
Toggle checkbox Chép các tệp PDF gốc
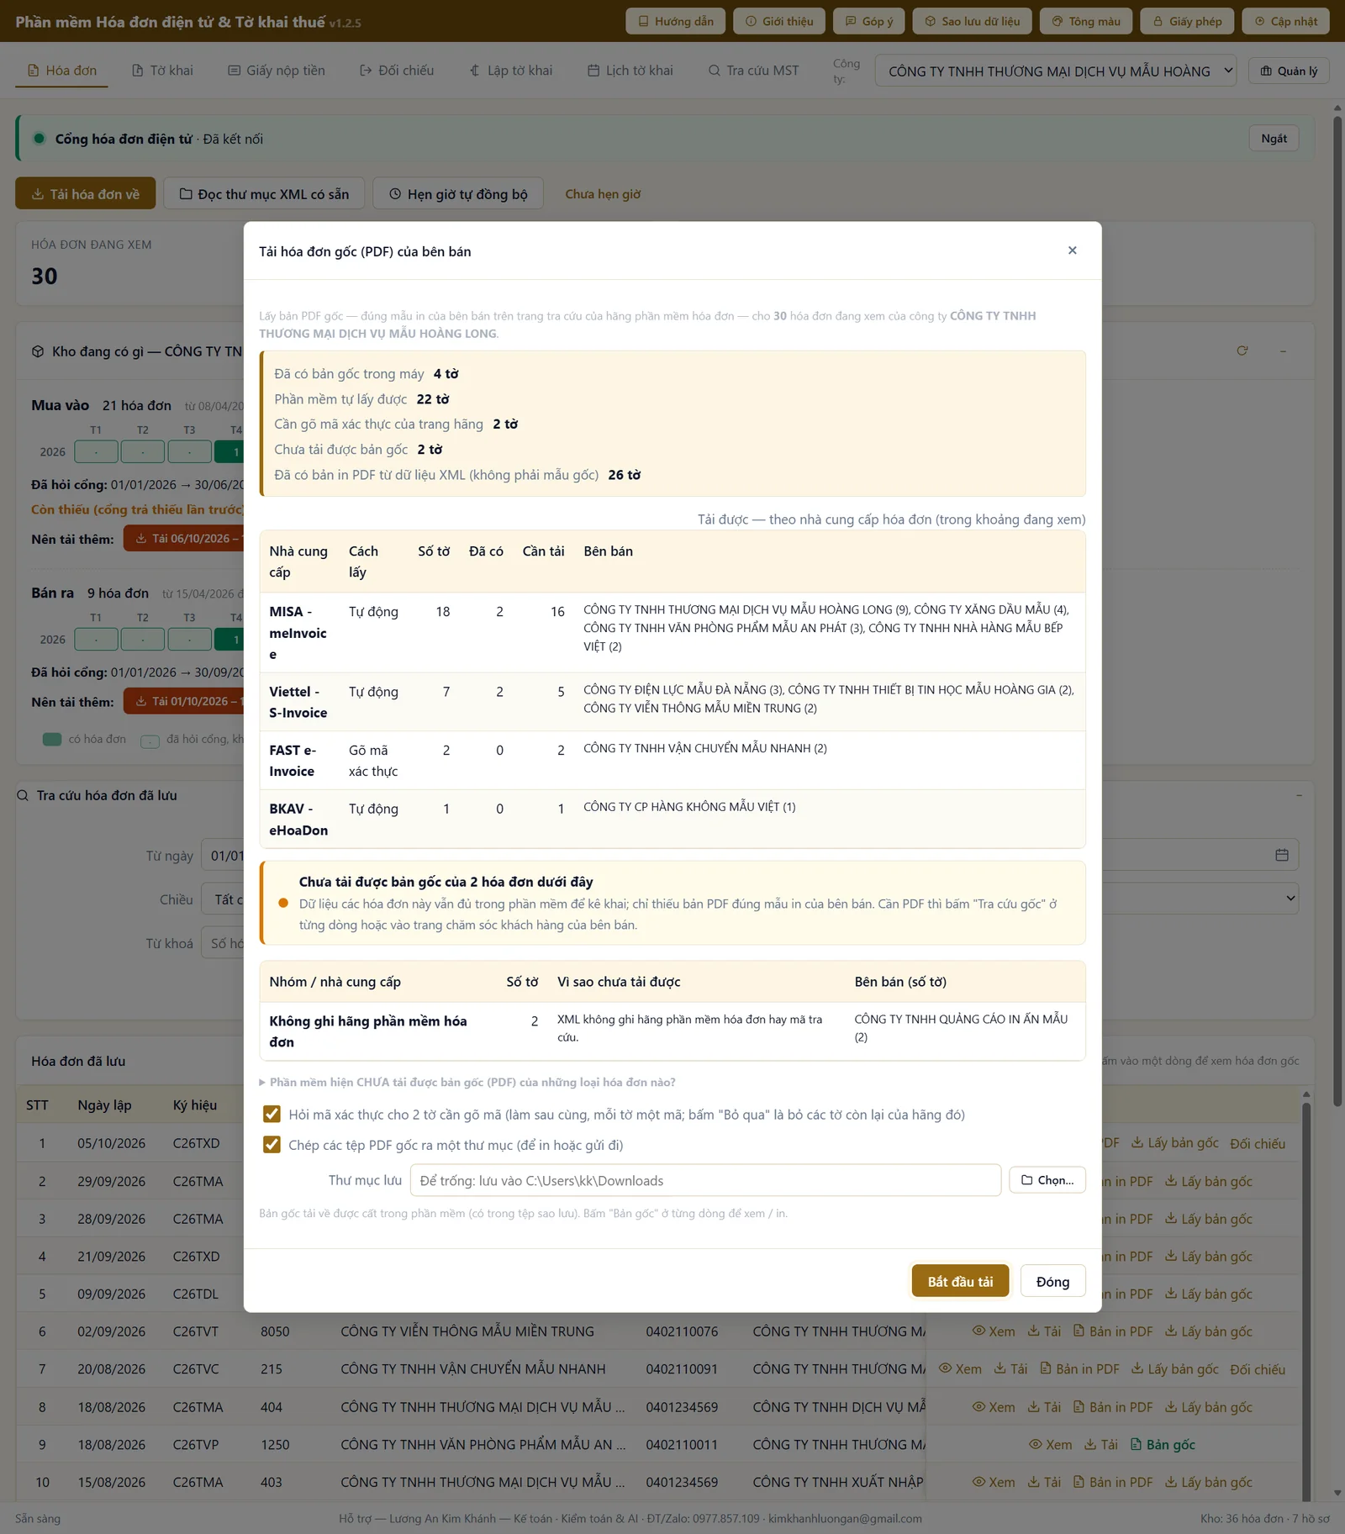coord(272,1145)
